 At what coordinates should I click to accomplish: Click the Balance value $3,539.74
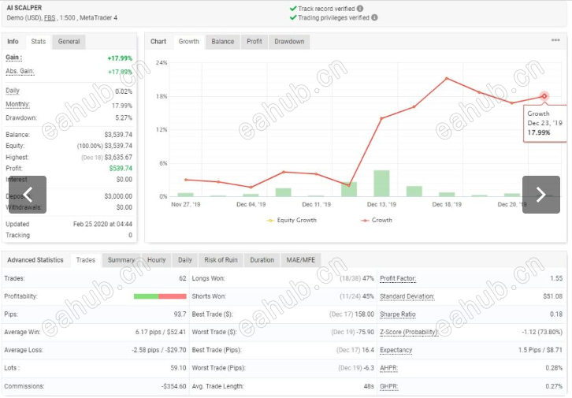coord(118,135)
